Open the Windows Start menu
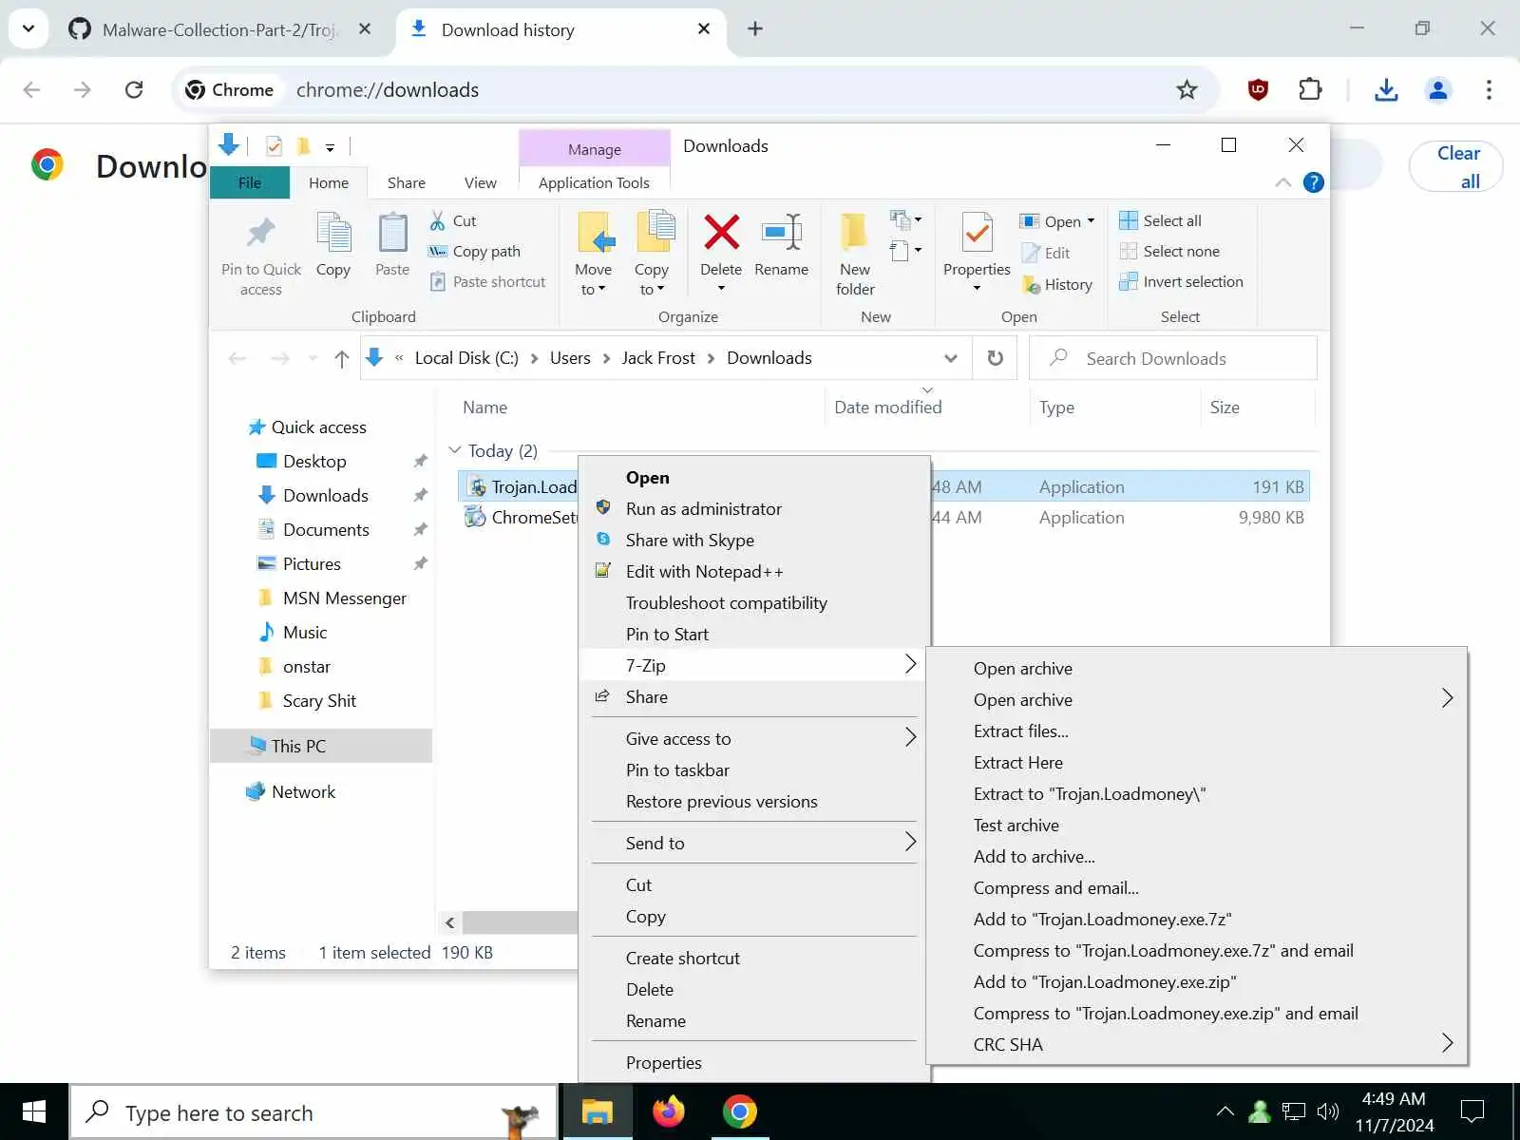Screen dimensions: 1520x1140 34,1111
